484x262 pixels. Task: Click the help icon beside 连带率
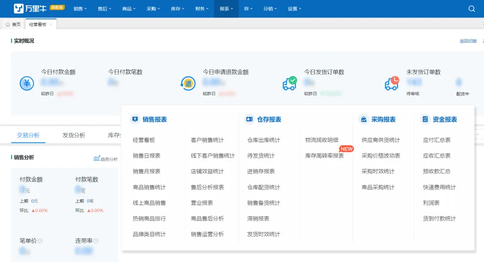[96, 241]
